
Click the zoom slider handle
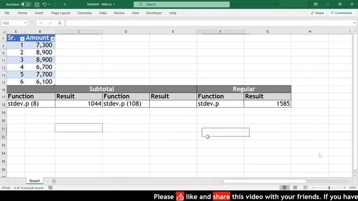coord(329,188)
